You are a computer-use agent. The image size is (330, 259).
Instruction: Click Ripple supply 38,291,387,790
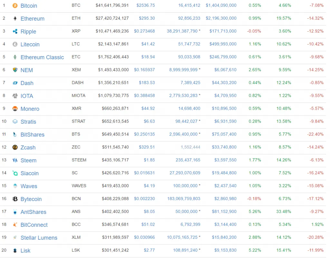182,31
